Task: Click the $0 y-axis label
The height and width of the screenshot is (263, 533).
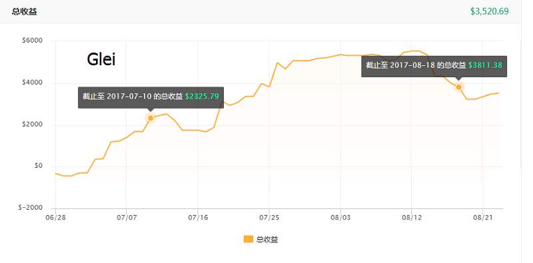Action: [38, 166]
